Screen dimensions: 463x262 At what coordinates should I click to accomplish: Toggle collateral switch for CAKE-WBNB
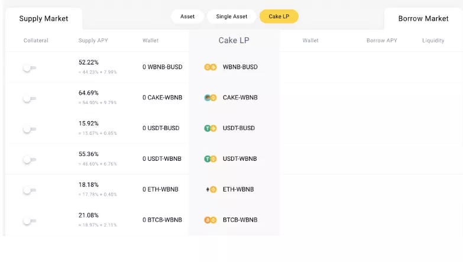pyautogui.click(x=30, y=99)
